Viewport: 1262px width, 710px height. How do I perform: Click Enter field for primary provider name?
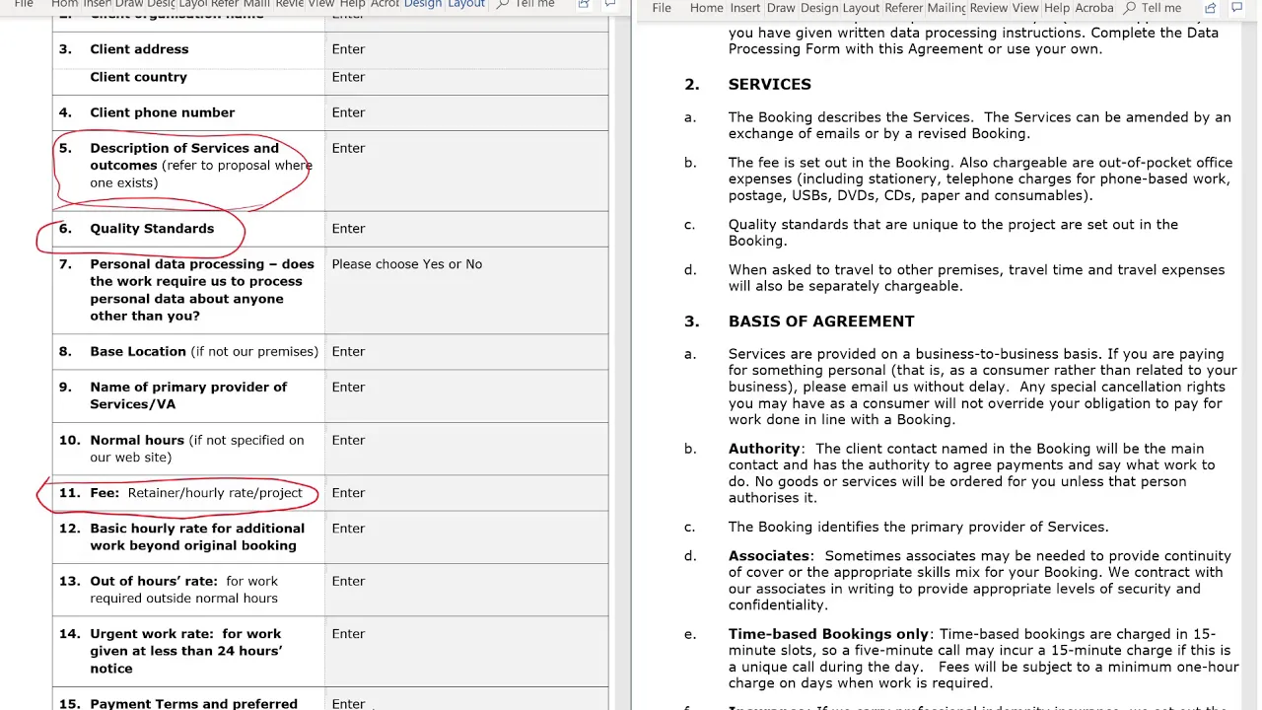point(466,395)
